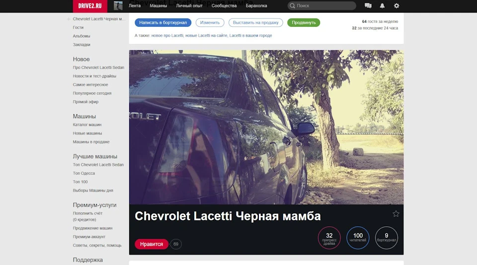Open the Гости sidebar link
Viewport: 477px width, 265px height.
coord(78,27)
